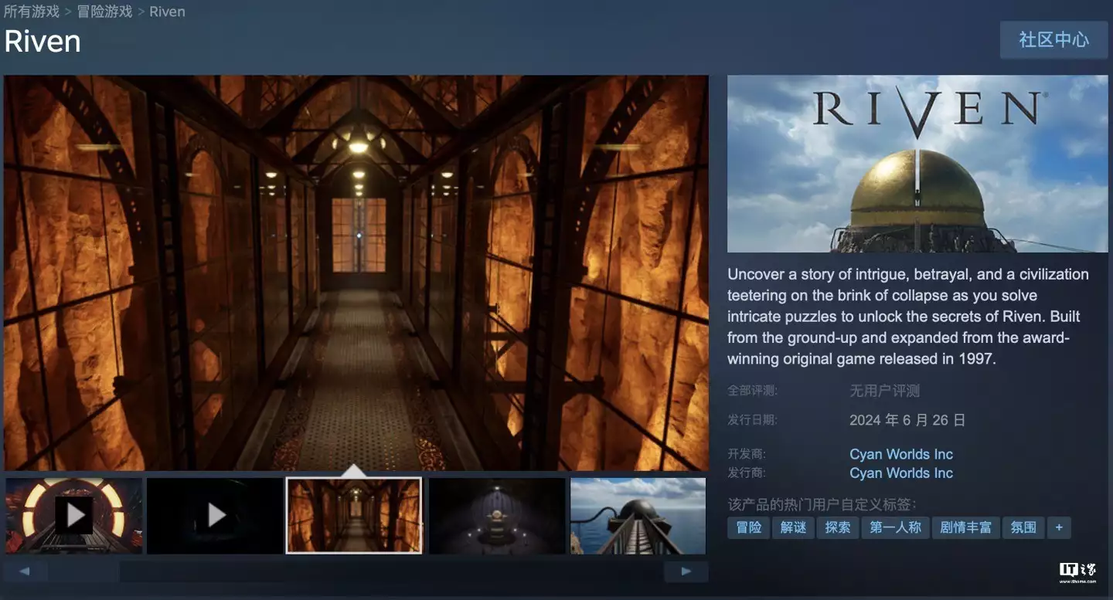1113x600 pixels.
Task: Open publisher link Cyan Worlds Inc
Action: tap(901, 473)
